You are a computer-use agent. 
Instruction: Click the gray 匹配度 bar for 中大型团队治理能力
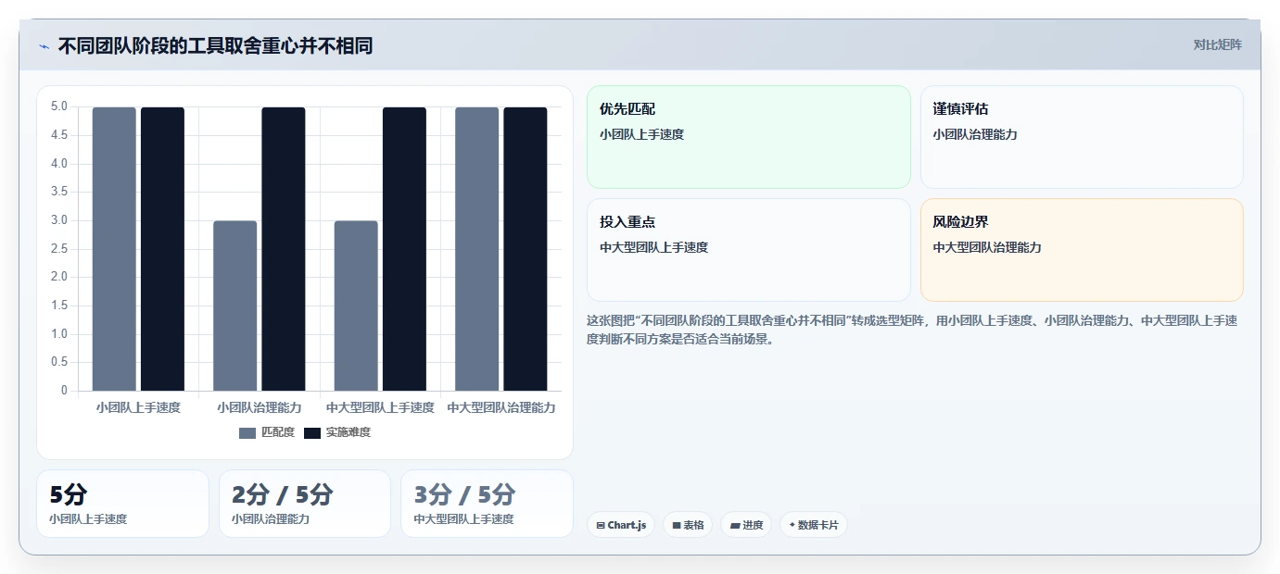(x=477, y=249)
